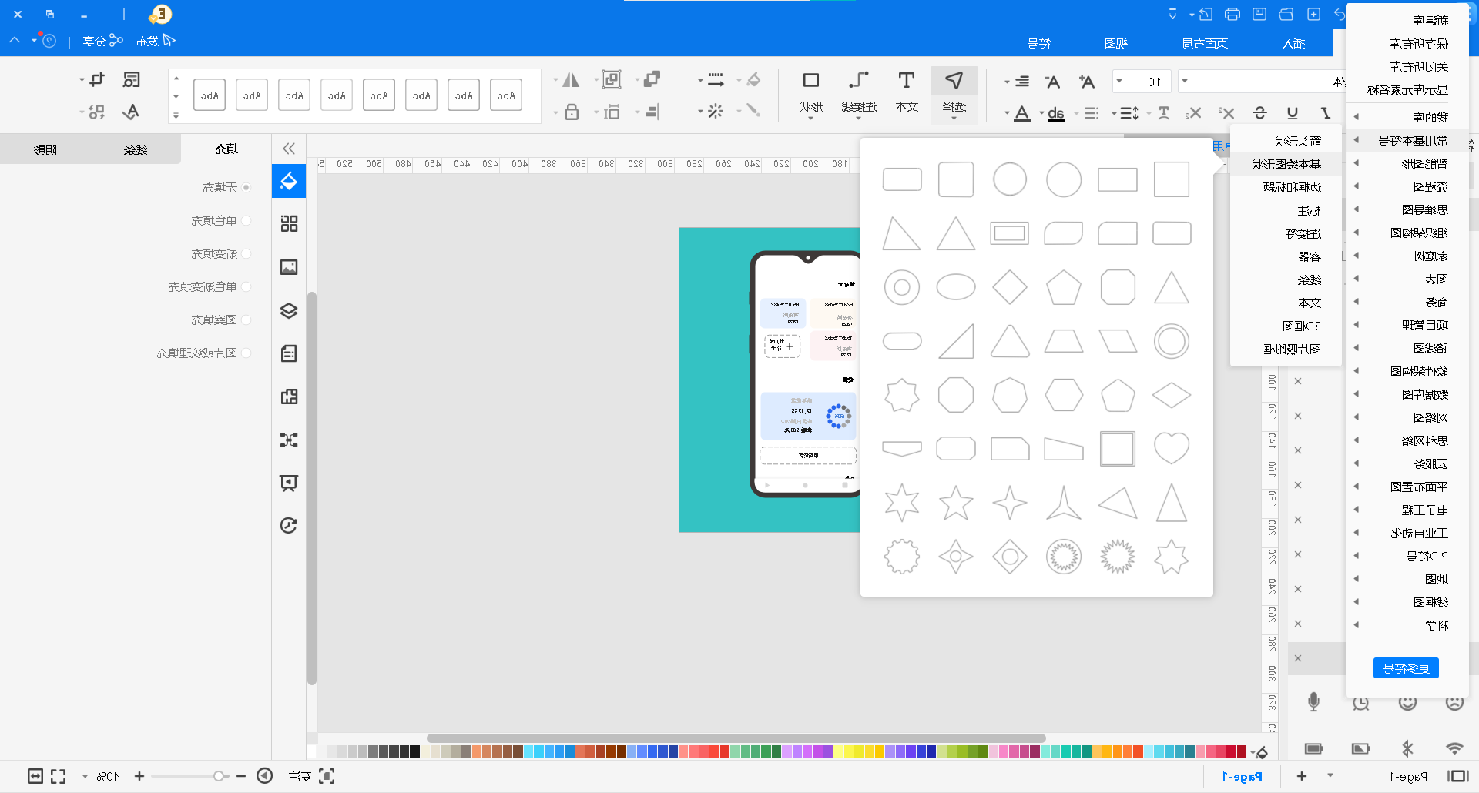This screenshot has height=793, width=1479.
Task: Click the 更多符号 button
Action: (x=1406, y=668)
